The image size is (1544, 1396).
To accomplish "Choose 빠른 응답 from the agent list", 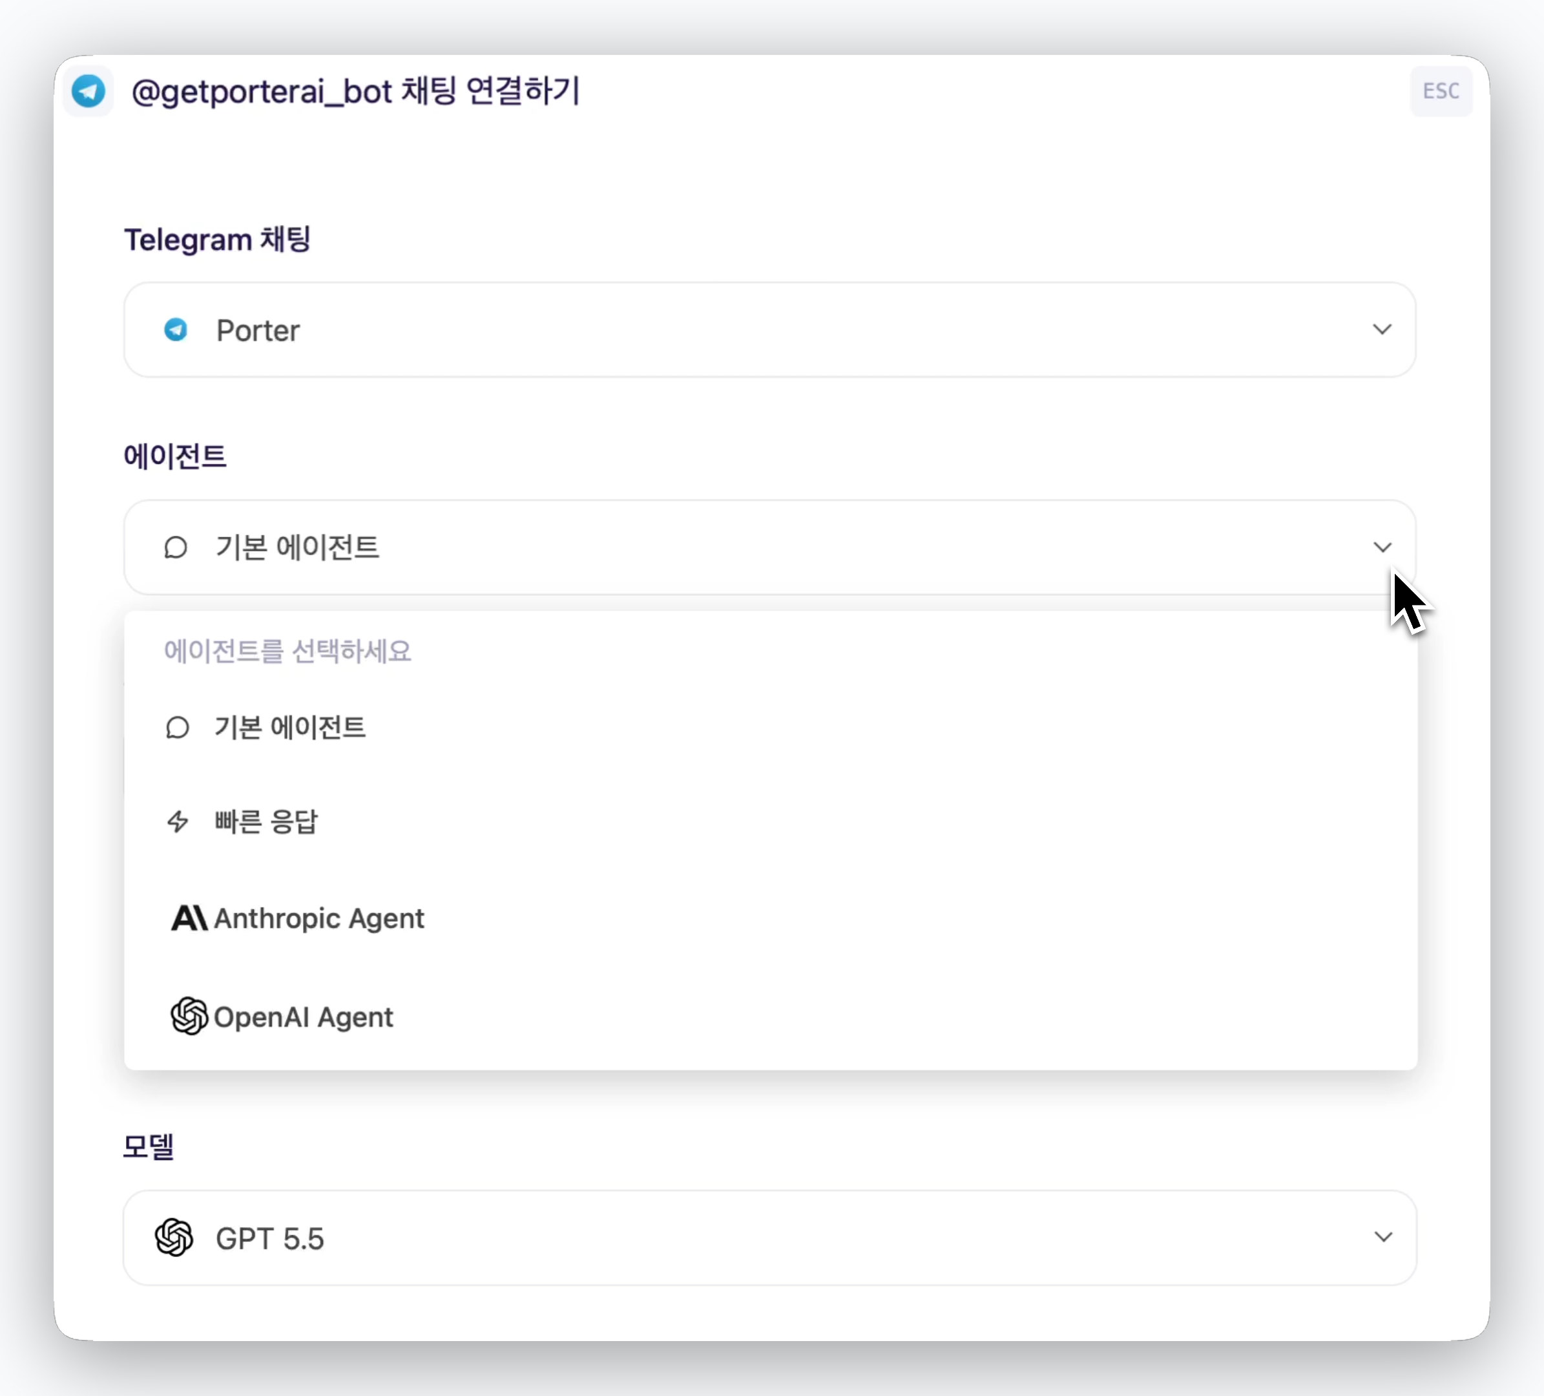I will [x=771, y=821].
